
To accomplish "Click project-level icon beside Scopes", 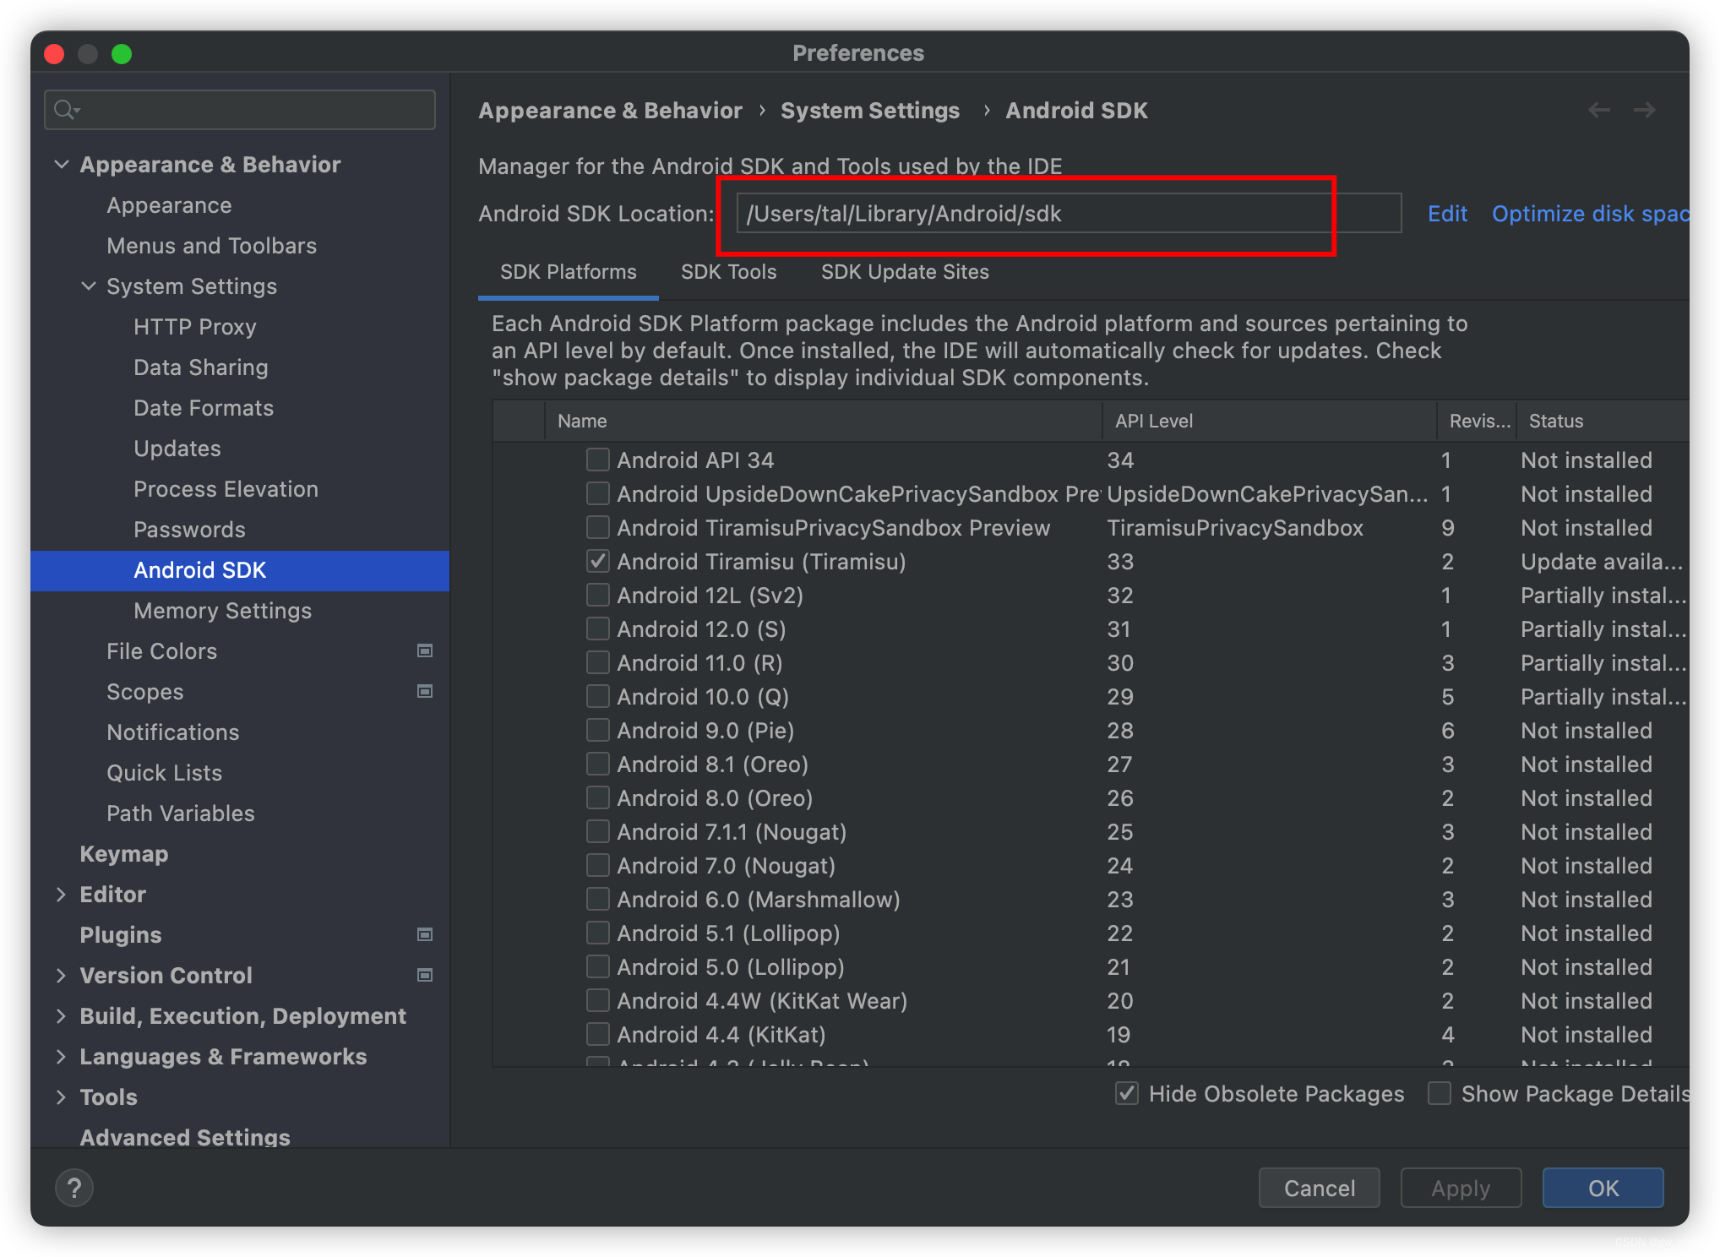I will (x=425, y=691).
